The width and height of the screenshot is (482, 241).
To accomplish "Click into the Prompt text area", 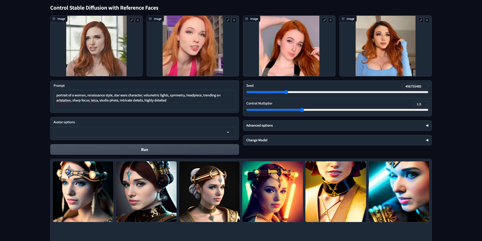I will tap(145, 100).
